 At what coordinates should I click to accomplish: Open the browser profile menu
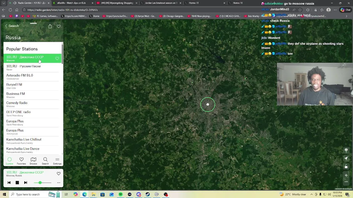pyautogui.click(x=328, y=10)
